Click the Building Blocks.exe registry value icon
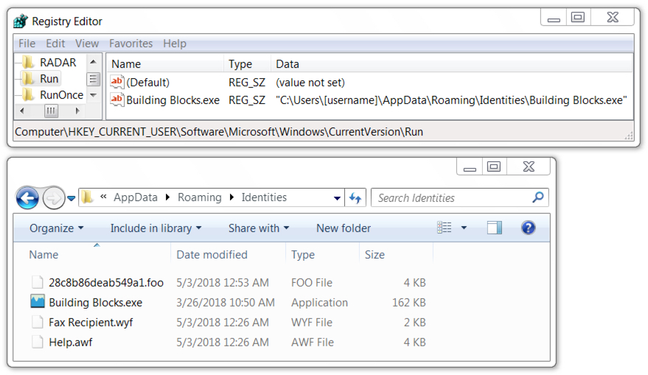The width and height of the screenshot is (648, 375). click(117, 99)
